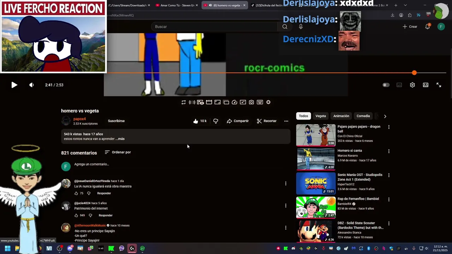Open extension options gear below player
Image resolution: width=452 pixels, height=254 pixels.
click(268, 102)
